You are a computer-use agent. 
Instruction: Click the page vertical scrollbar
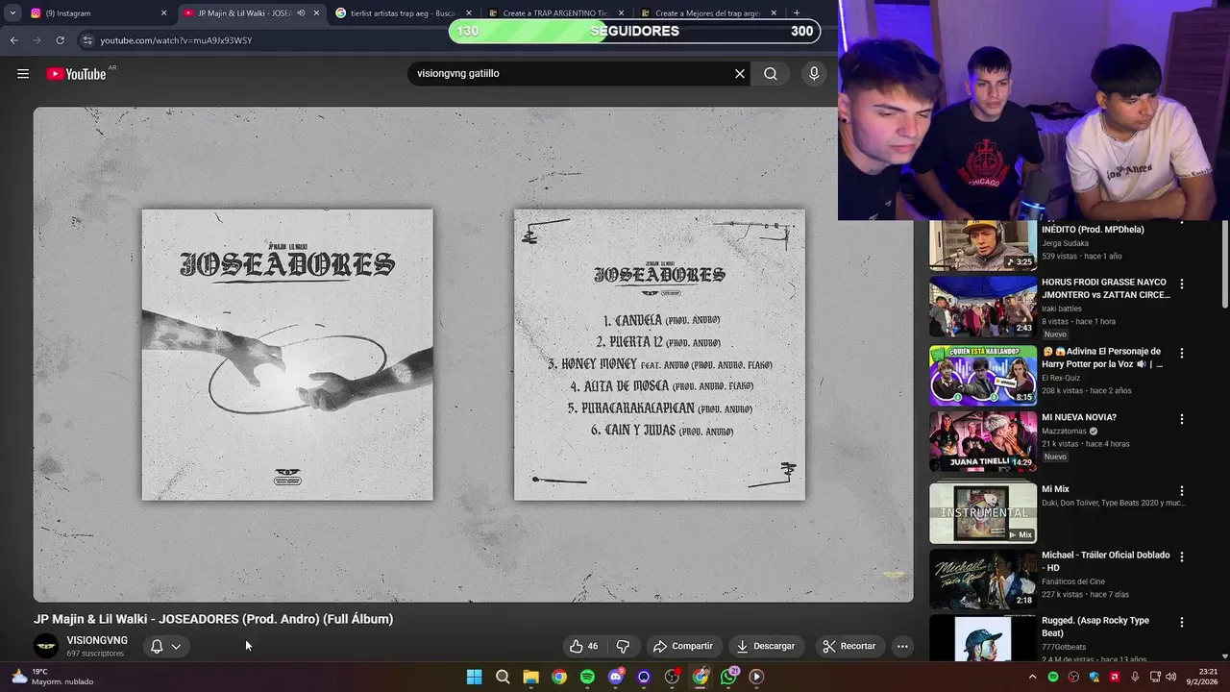[x=1224, y=264]
